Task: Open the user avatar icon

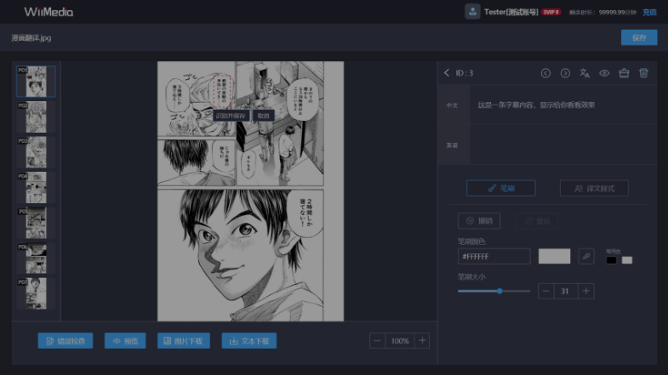Action: point(472,12)
